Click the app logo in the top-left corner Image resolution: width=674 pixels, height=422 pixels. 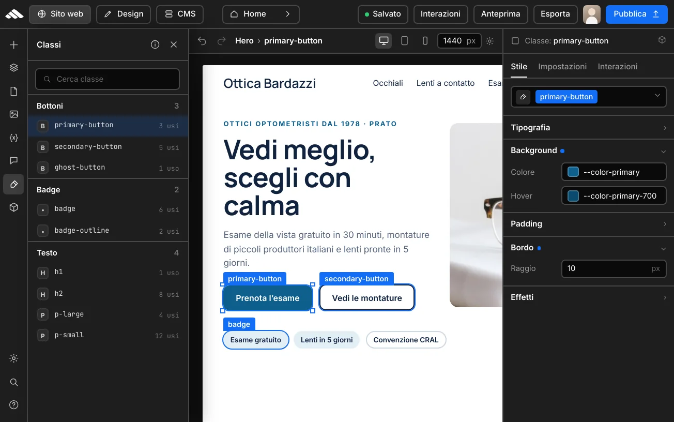[x=14, y=14]
